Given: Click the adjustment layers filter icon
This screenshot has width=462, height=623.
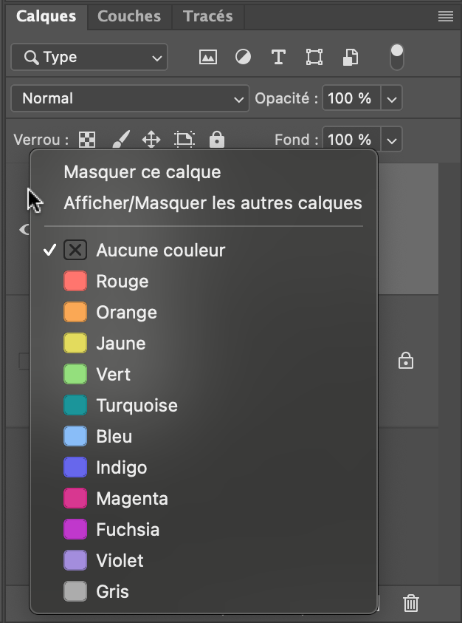Looking at the screenshot, I should coord(243,57).
